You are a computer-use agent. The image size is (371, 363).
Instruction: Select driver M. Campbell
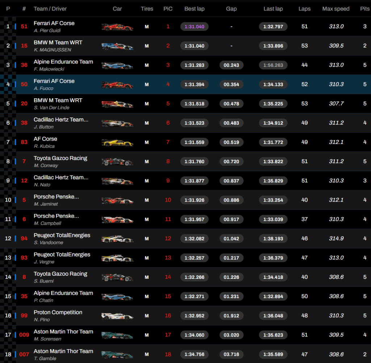(x=47, y=223)
